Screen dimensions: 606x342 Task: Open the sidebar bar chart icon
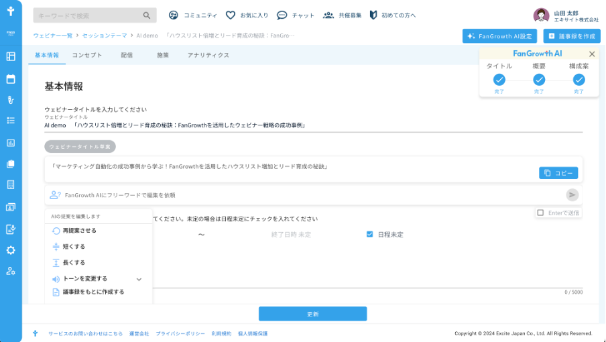pyautogui.click(x=11, y=143)
